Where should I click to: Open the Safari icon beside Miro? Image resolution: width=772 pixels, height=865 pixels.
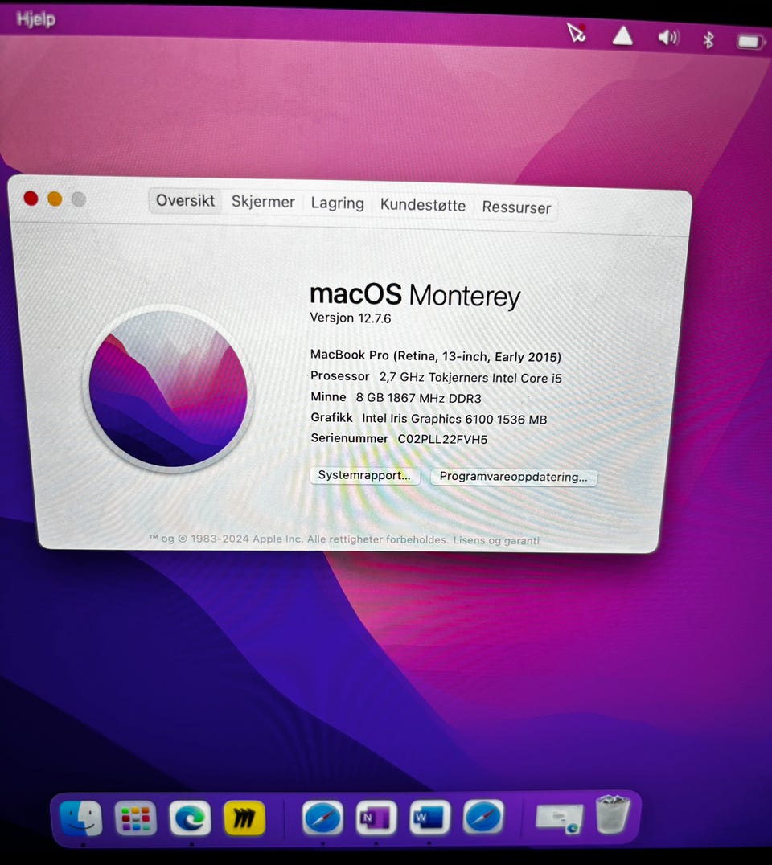(x=322, y=818)
